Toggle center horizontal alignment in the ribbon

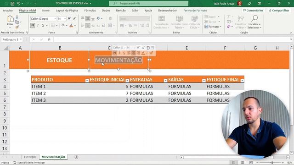(x=88, y=26)
